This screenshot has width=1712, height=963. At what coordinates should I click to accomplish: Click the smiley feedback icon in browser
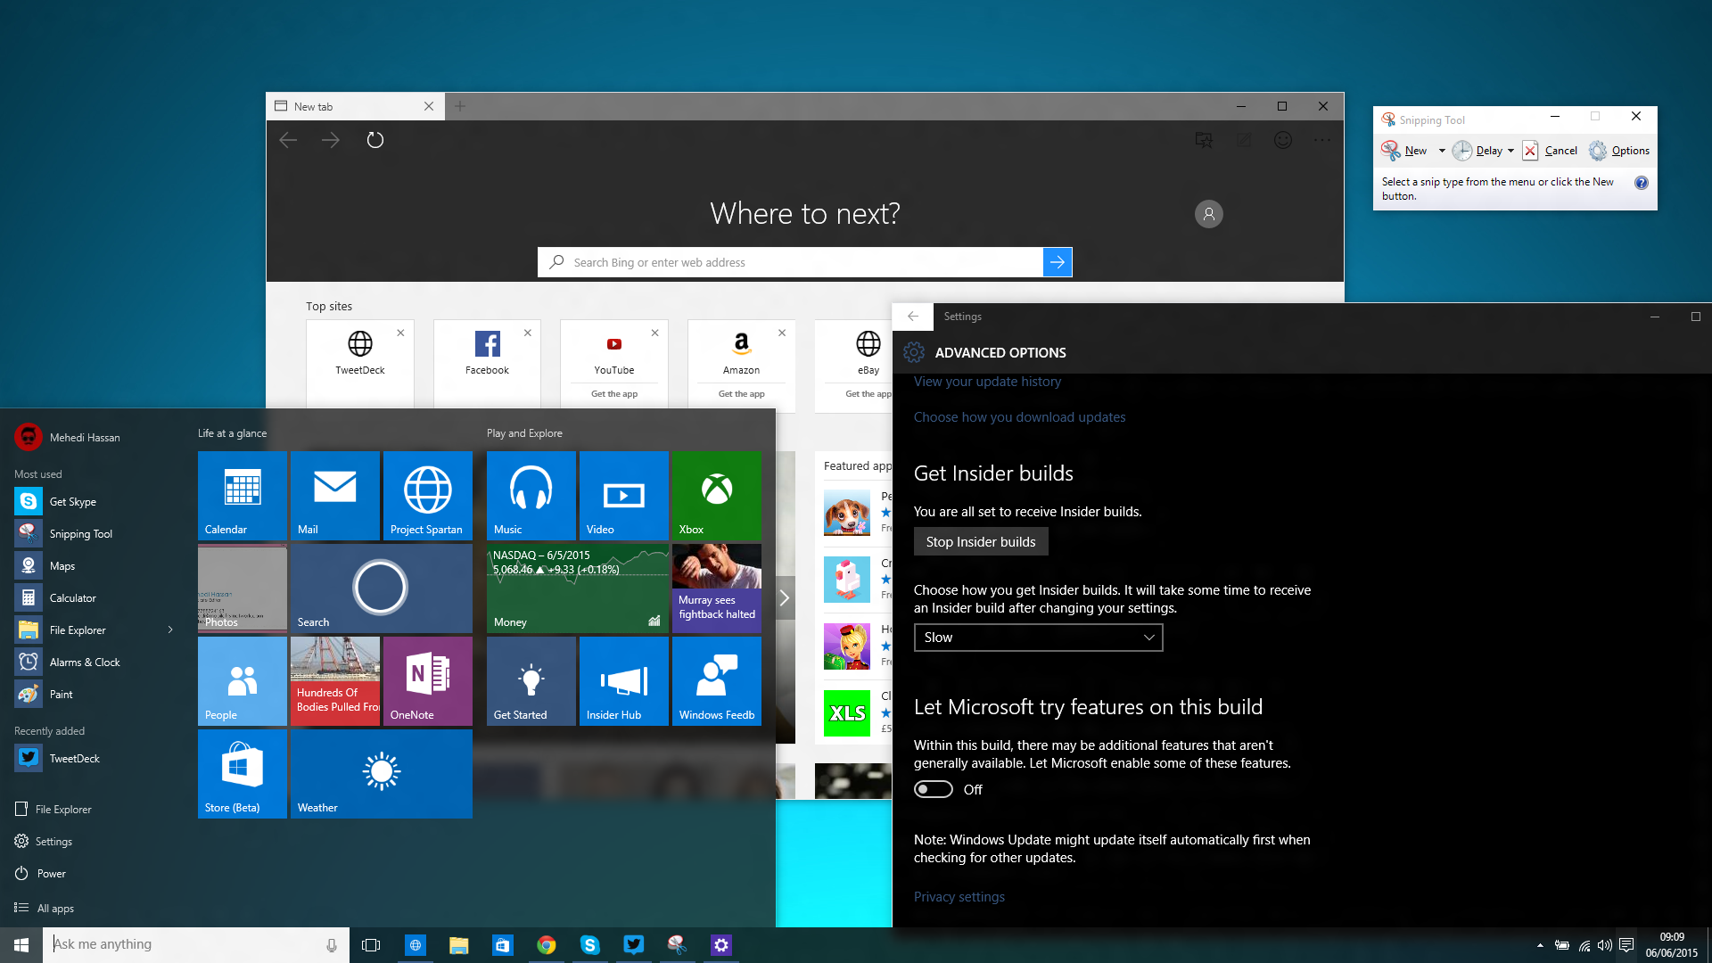[x=1282, y=140]
